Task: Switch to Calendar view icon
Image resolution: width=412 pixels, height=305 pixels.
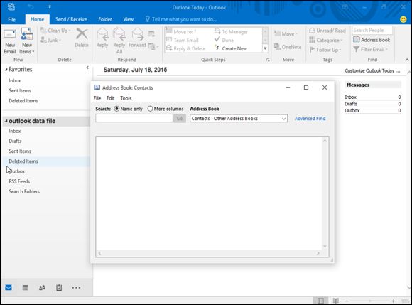Action: pos(26,288)
